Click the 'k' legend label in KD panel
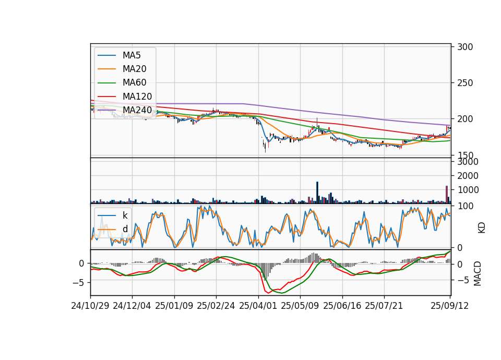 click(x=125, y=215)
